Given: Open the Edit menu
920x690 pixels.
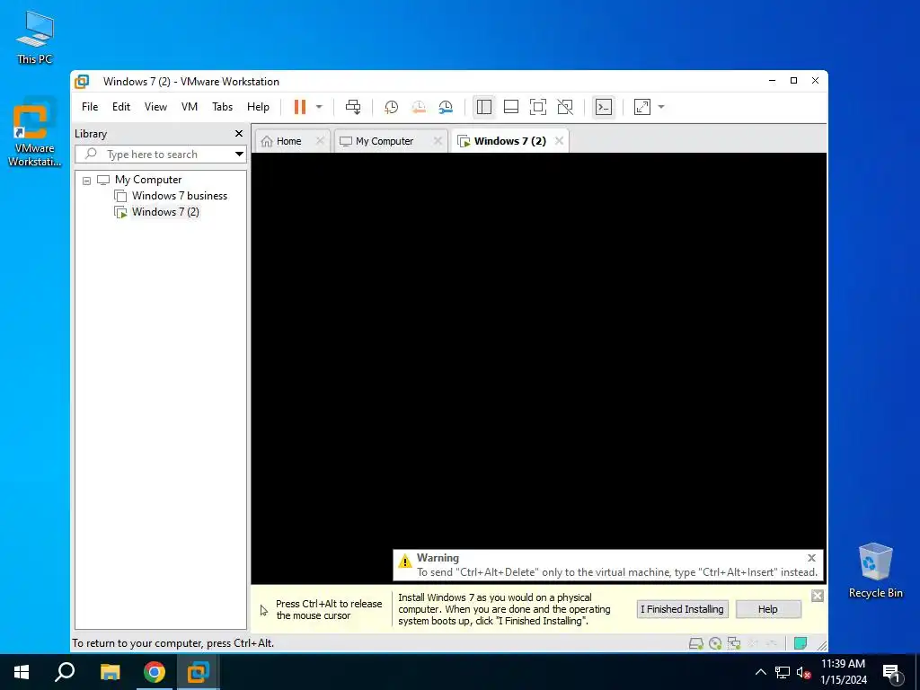Looking at the screenshot, I should click(121, 107).
